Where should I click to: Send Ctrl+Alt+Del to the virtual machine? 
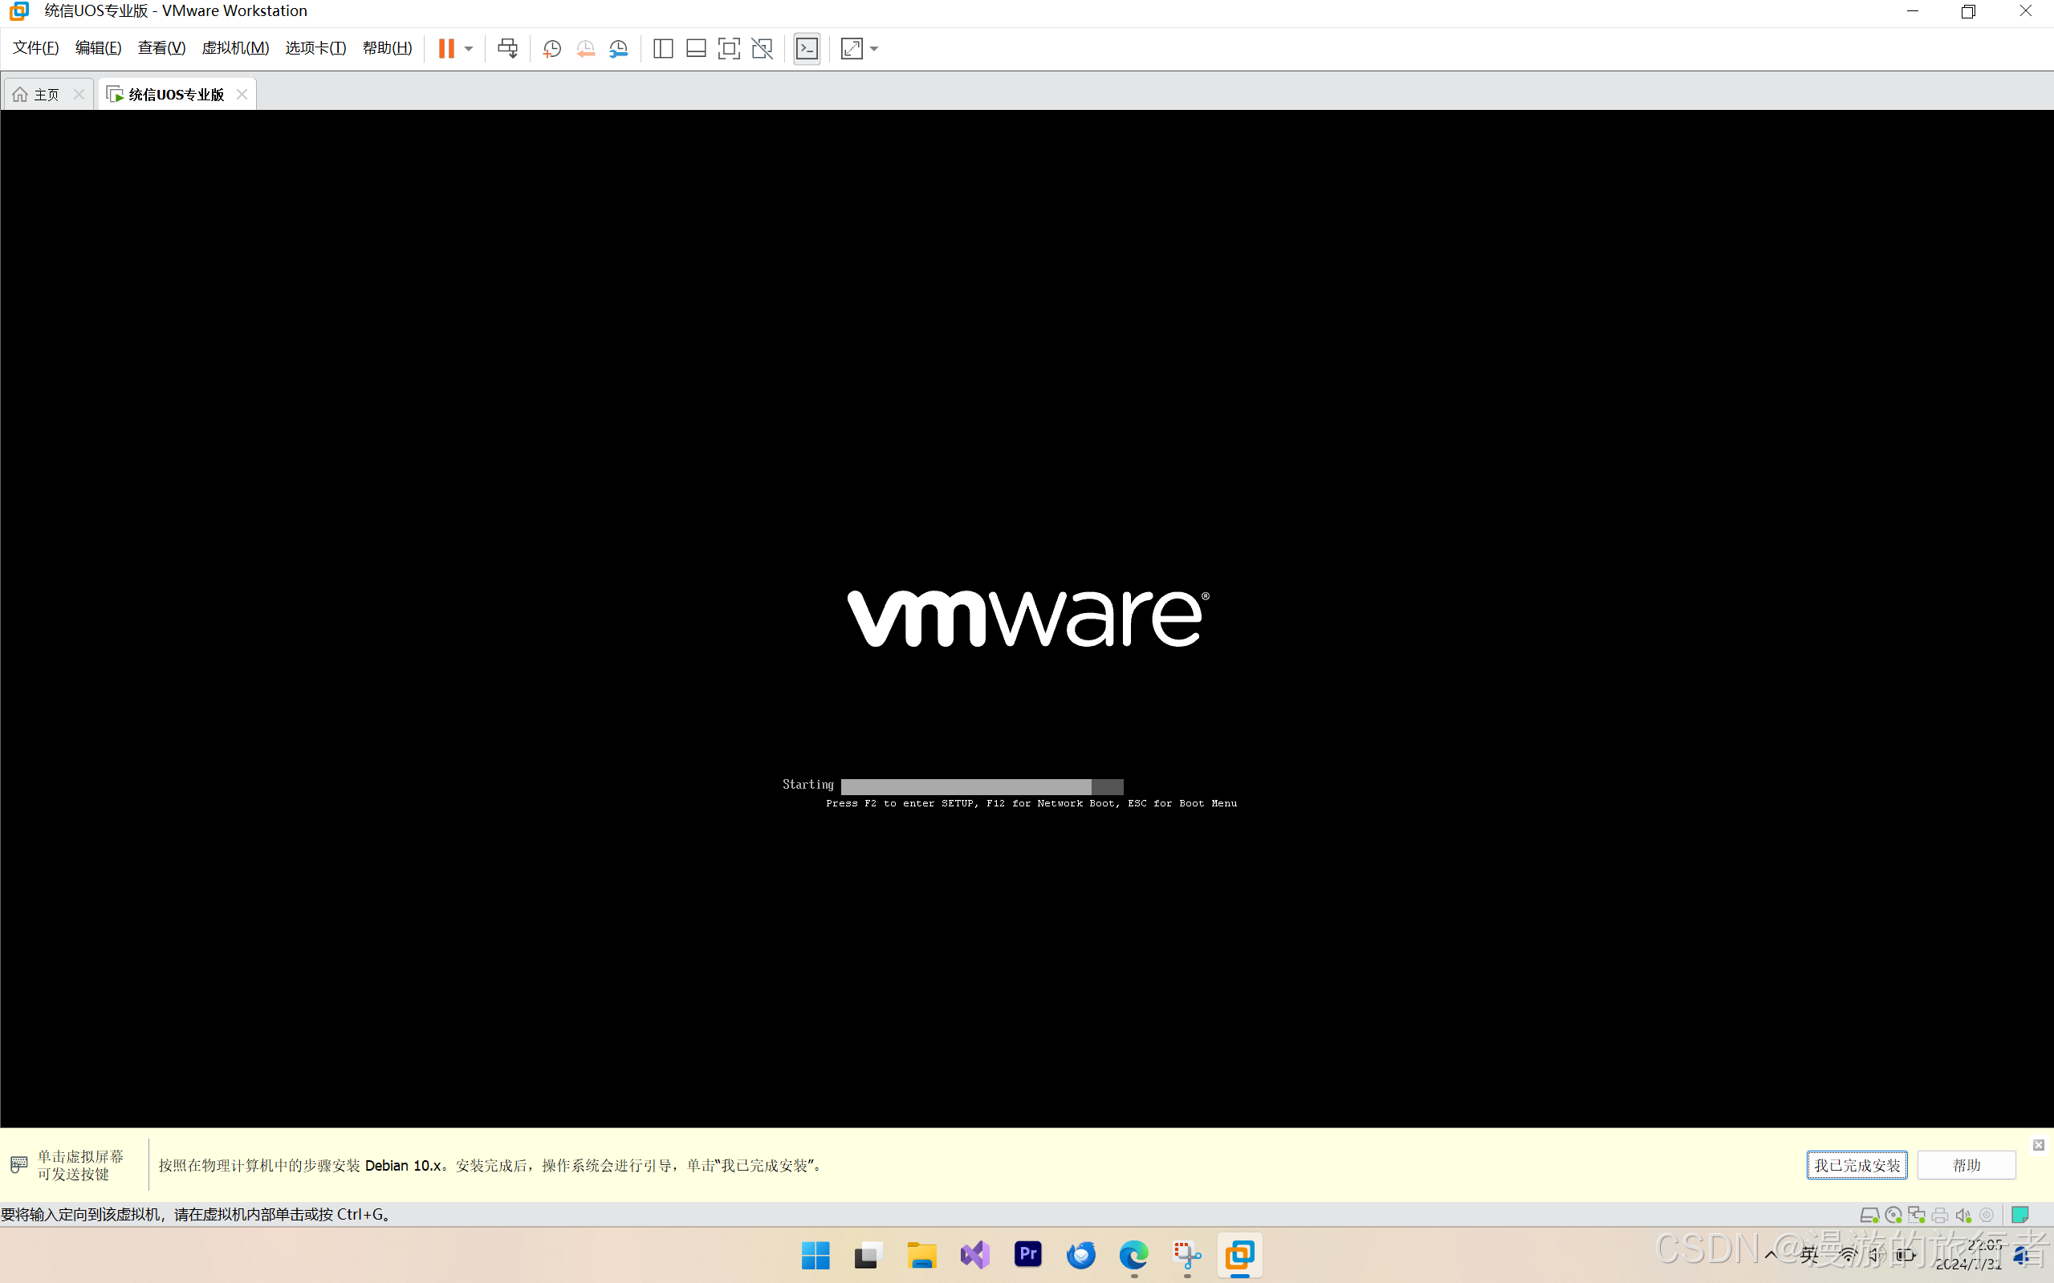507,48
